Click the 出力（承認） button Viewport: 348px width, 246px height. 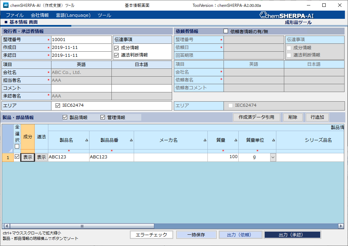pos(292,235)
